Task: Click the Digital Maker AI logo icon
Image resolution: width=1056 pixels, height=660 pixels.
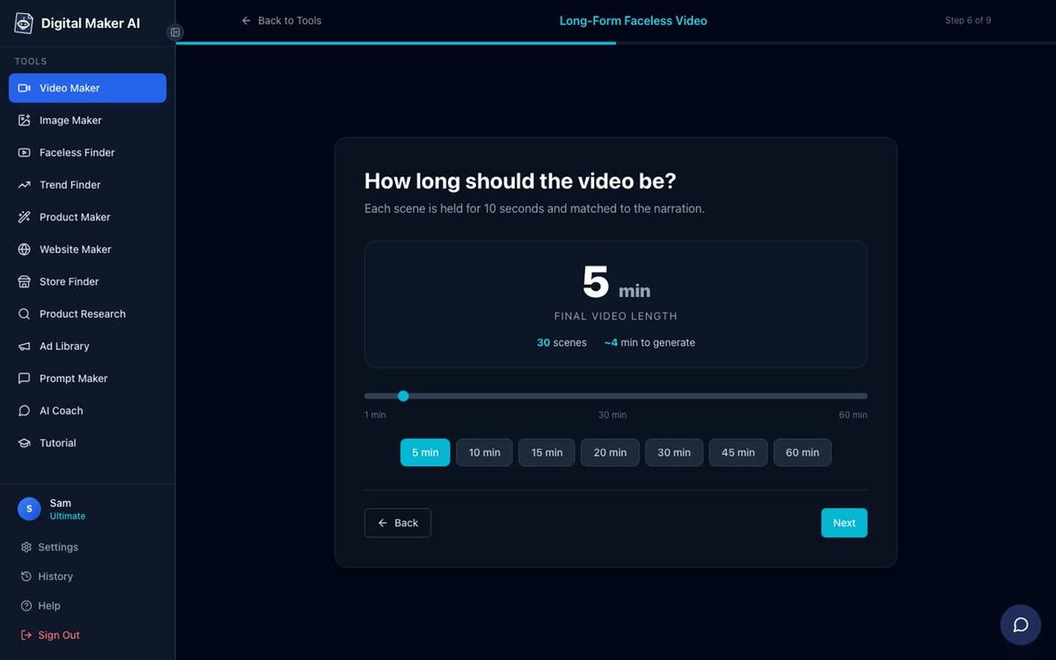Action: tap(24, 24)
